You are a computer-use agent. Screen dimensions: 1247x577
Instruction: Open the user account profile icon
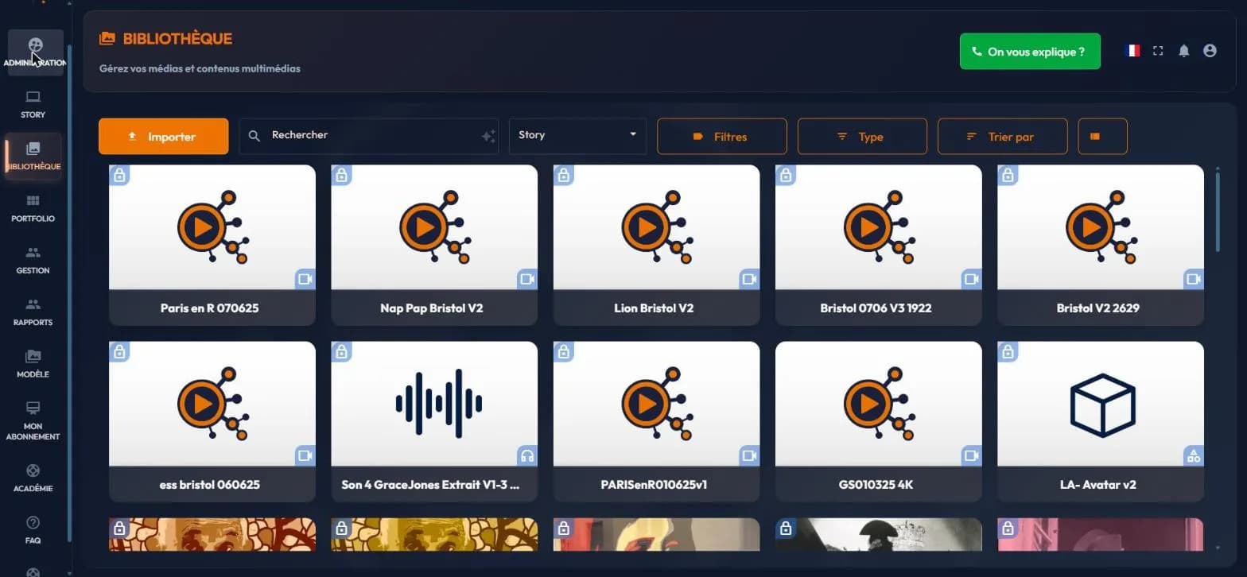coord(1210,51)
